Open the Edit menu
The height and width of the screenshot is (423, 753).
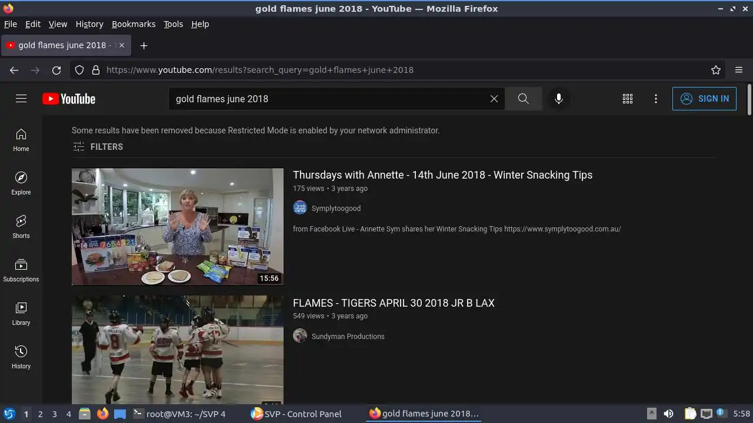[33, 24]
